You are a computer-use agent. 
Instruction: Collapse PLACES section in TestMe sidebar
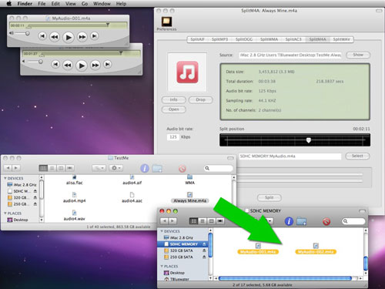(5, 213)
